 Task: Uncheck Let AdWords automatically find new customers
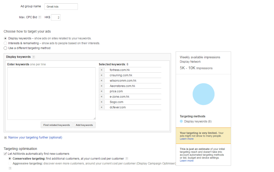(5, 154)
